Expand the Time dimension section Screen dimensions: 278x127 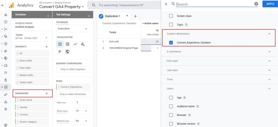(x=269, y=79)
